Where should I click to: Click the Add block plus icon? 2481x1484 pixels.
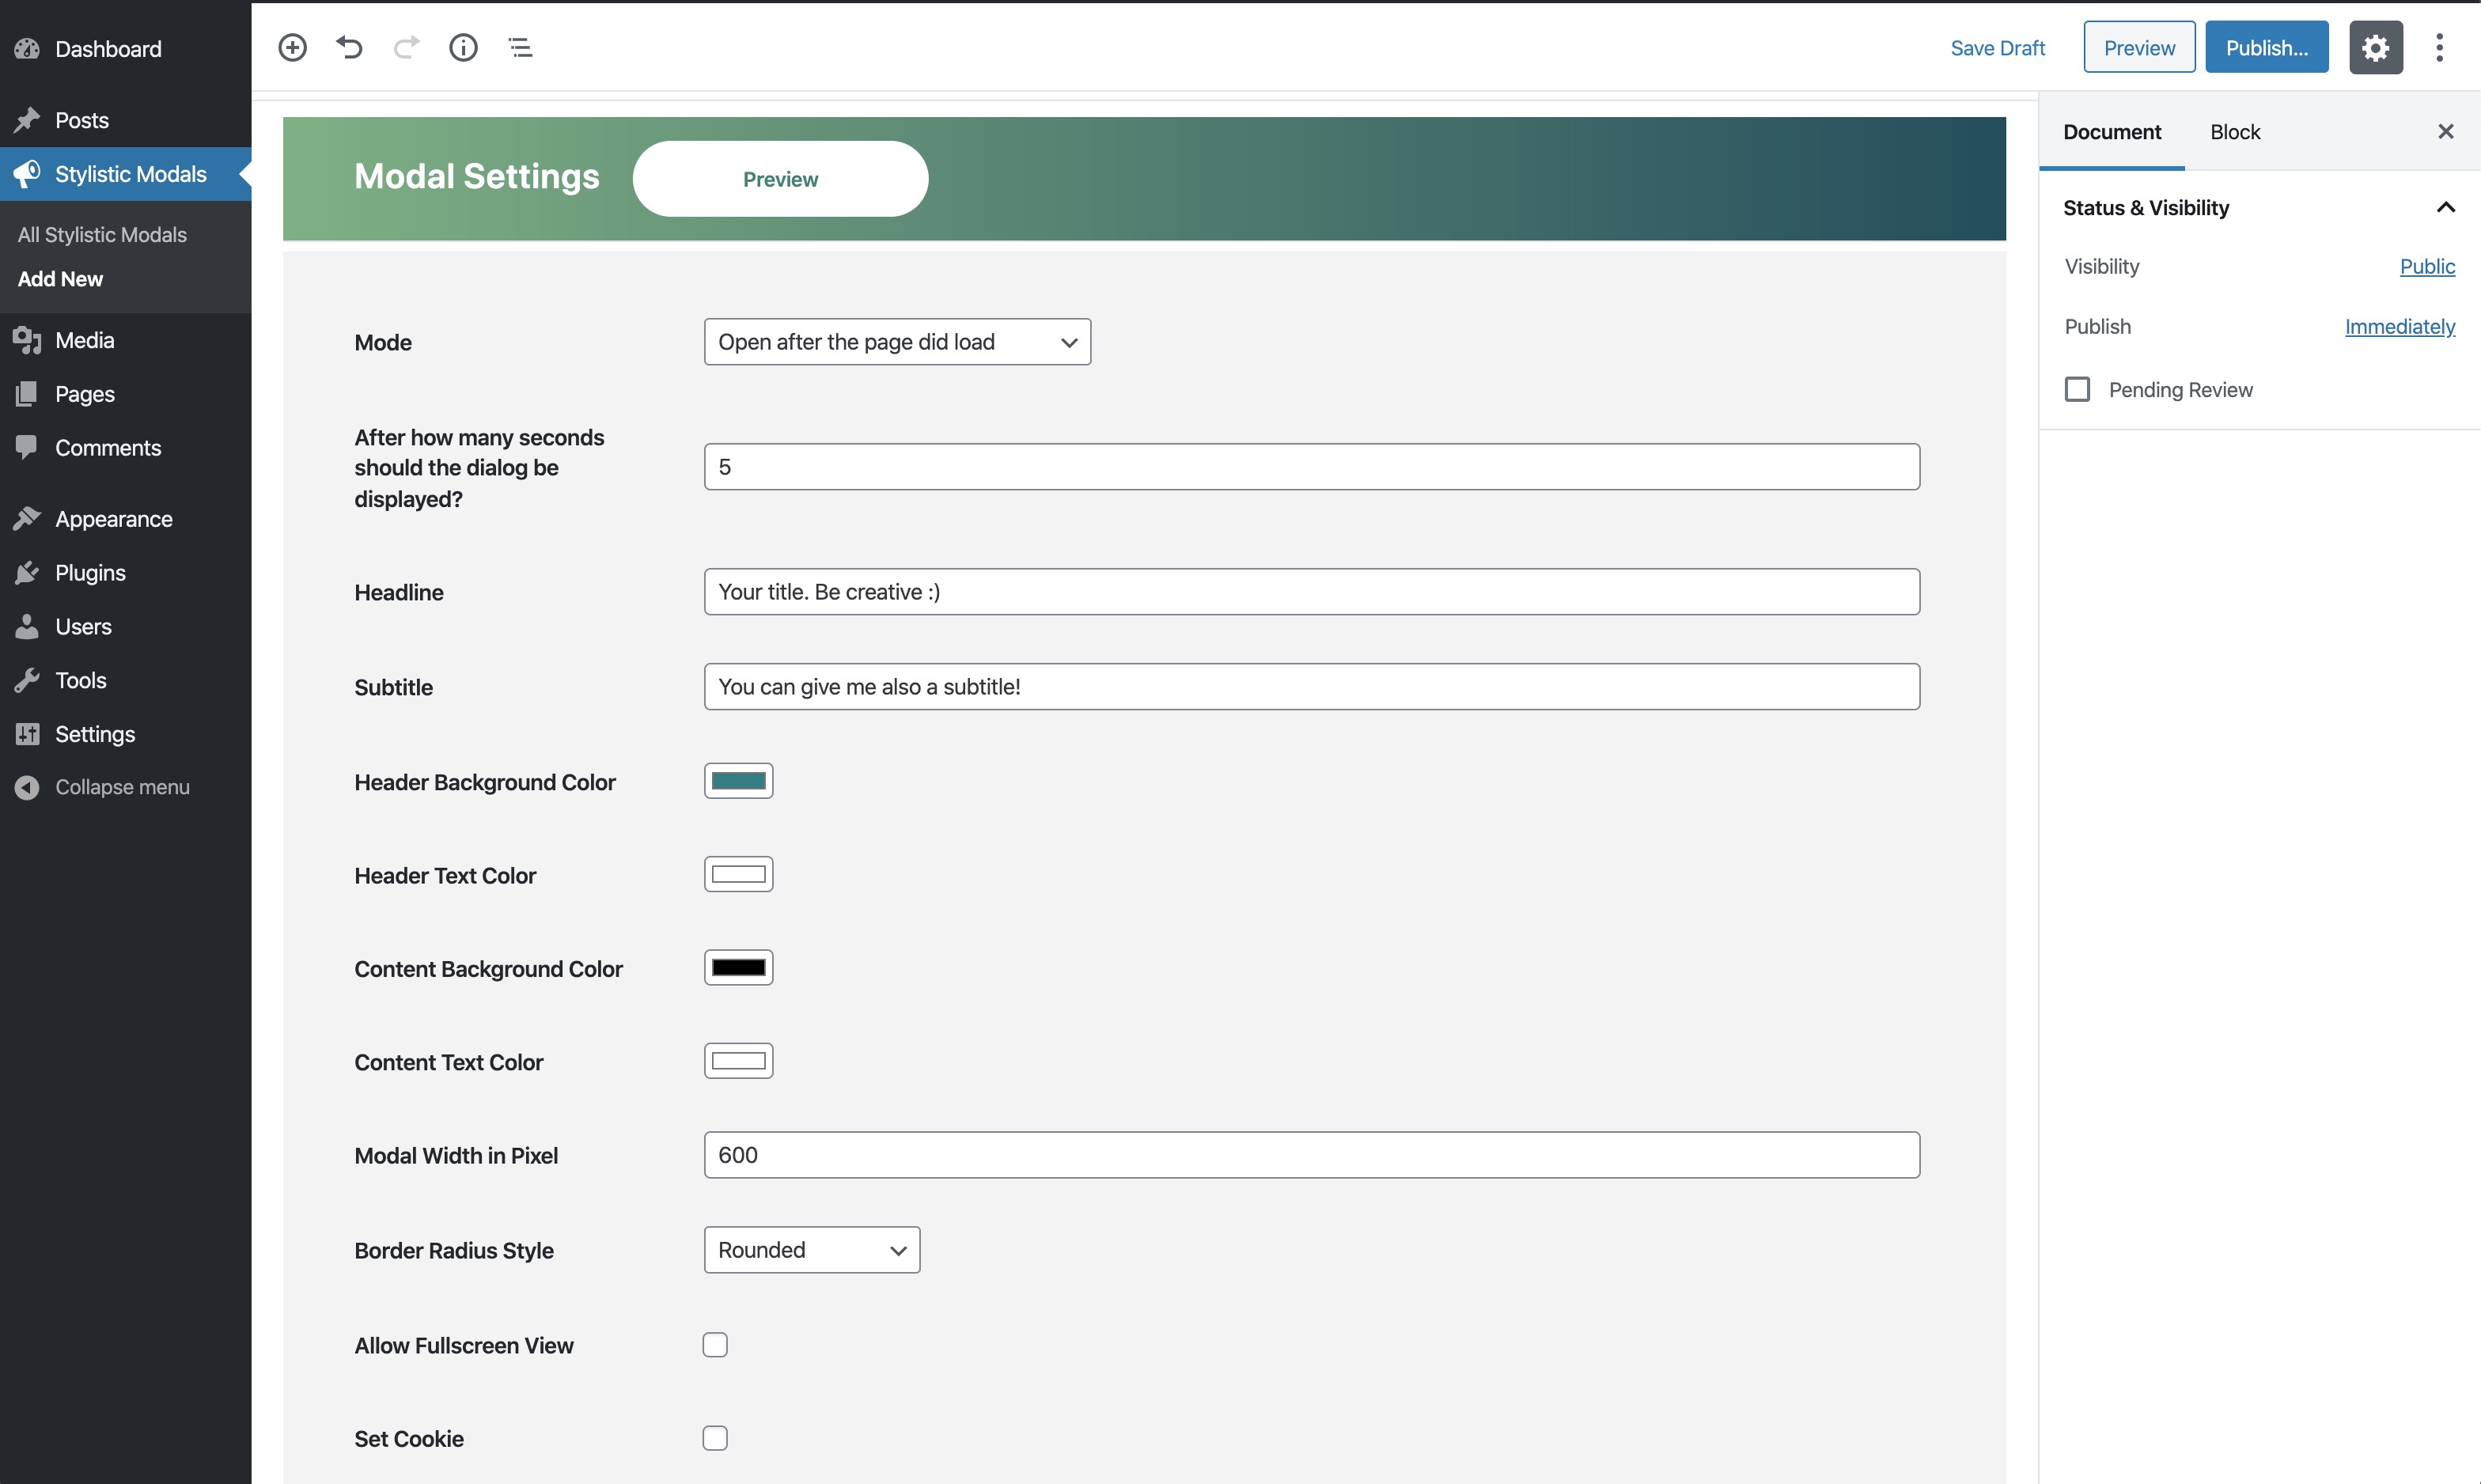click(292, 47)
